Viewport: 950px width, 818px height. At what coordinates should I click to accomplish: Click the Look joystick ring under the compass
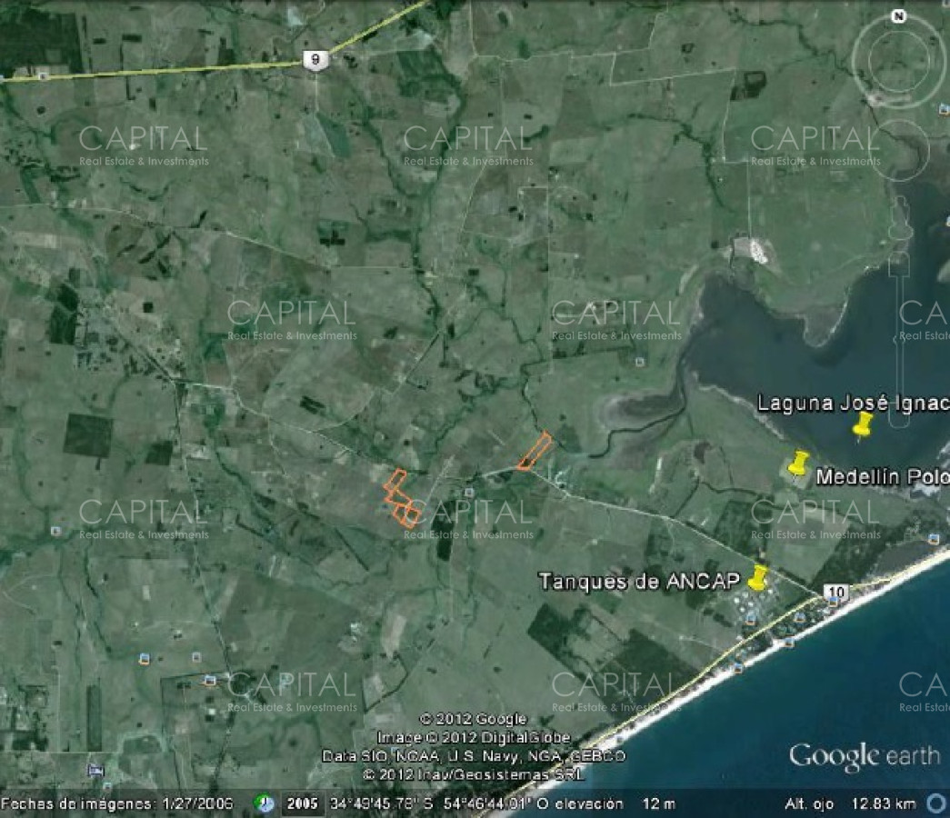coord(898,60)
